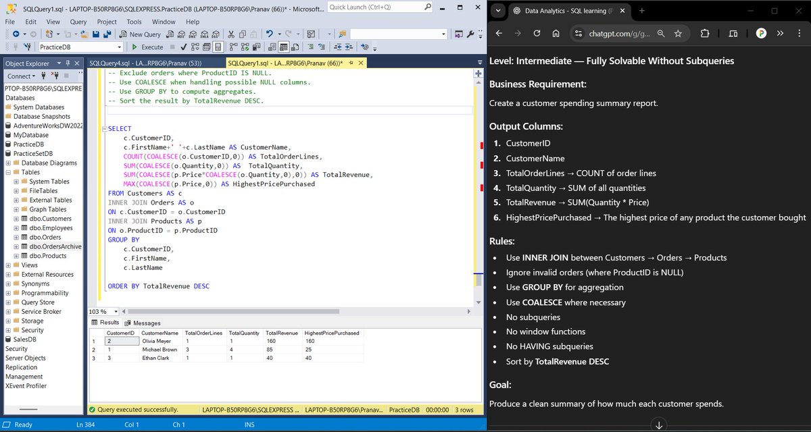Screen dimensions: 811x432
Task: Select the Cut scissors icon
Action: tap(232, 33)
